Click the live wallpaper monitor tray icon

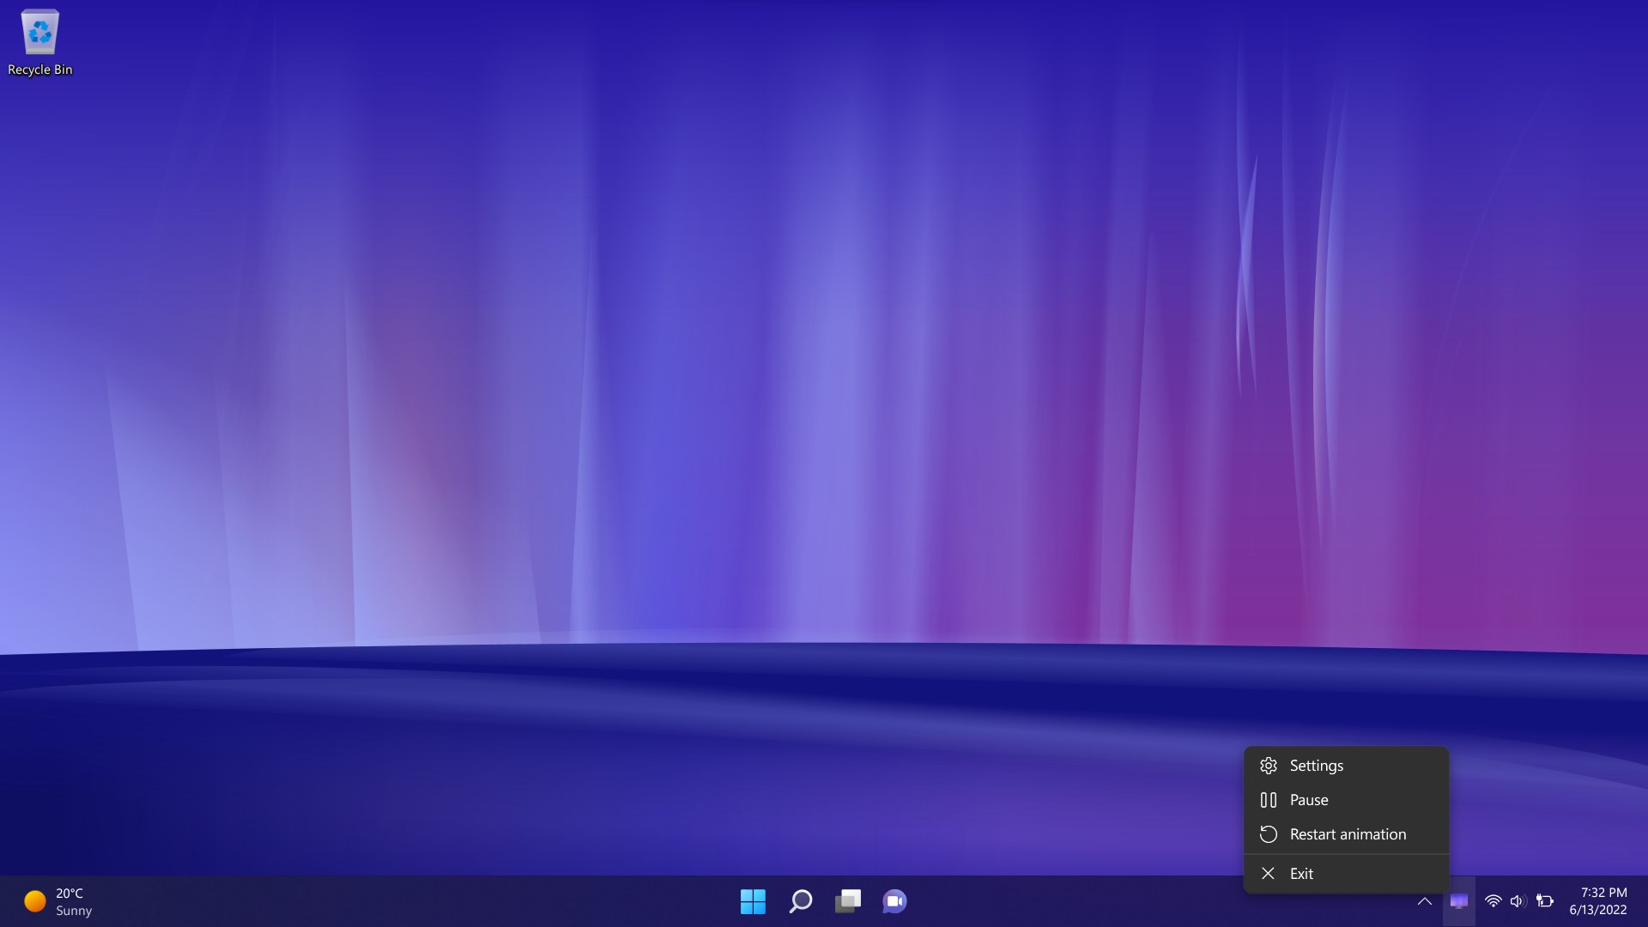click(x=1458, y=901)
